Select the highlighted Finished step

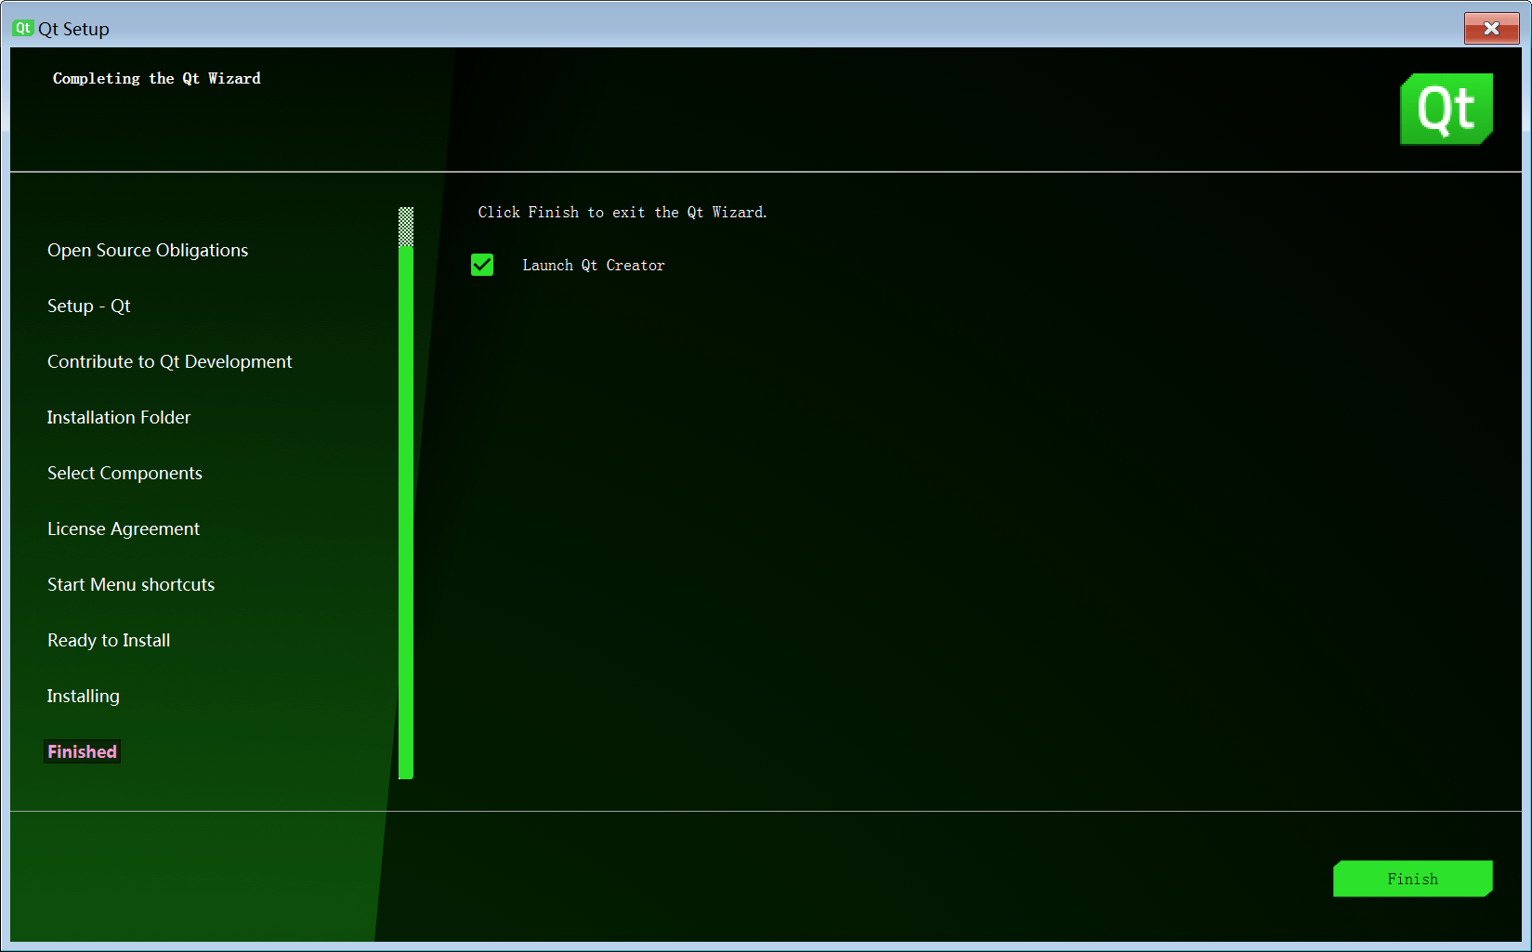[82, 751]
